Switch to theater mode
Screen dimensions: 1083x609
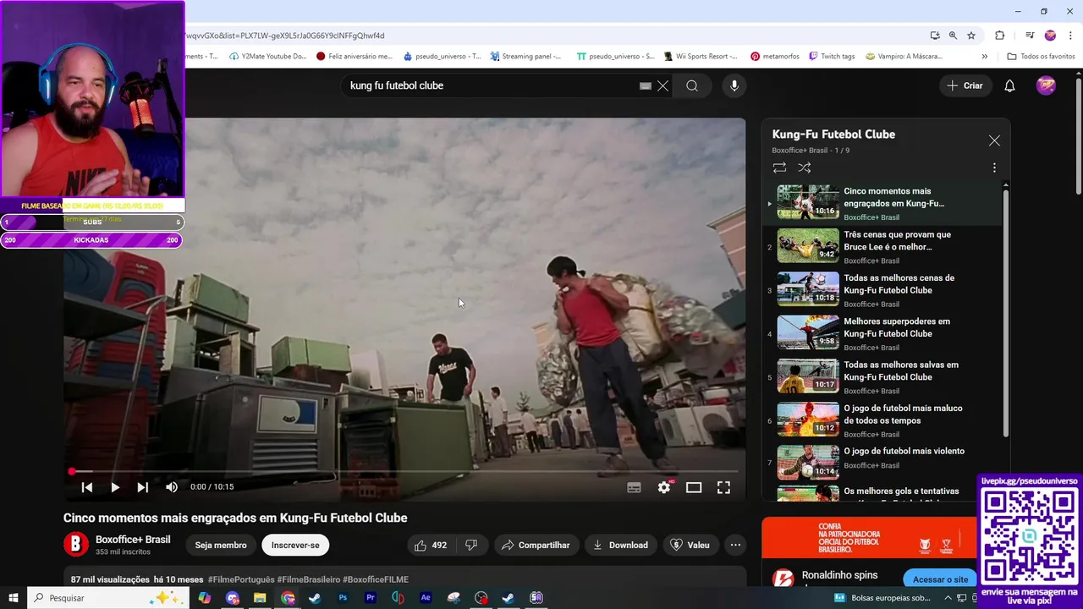(694, 487)
